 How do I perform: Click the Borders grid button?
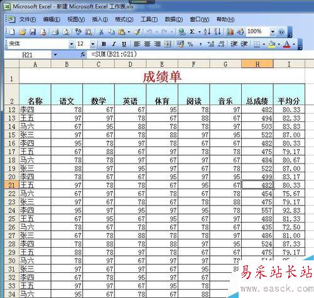[257, 44]
